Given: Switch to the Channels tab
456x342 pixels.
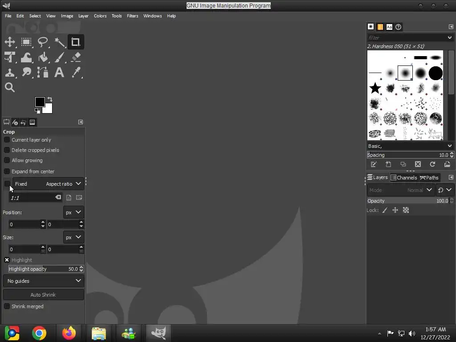Looking at the screenshot, I should [403, 178].
